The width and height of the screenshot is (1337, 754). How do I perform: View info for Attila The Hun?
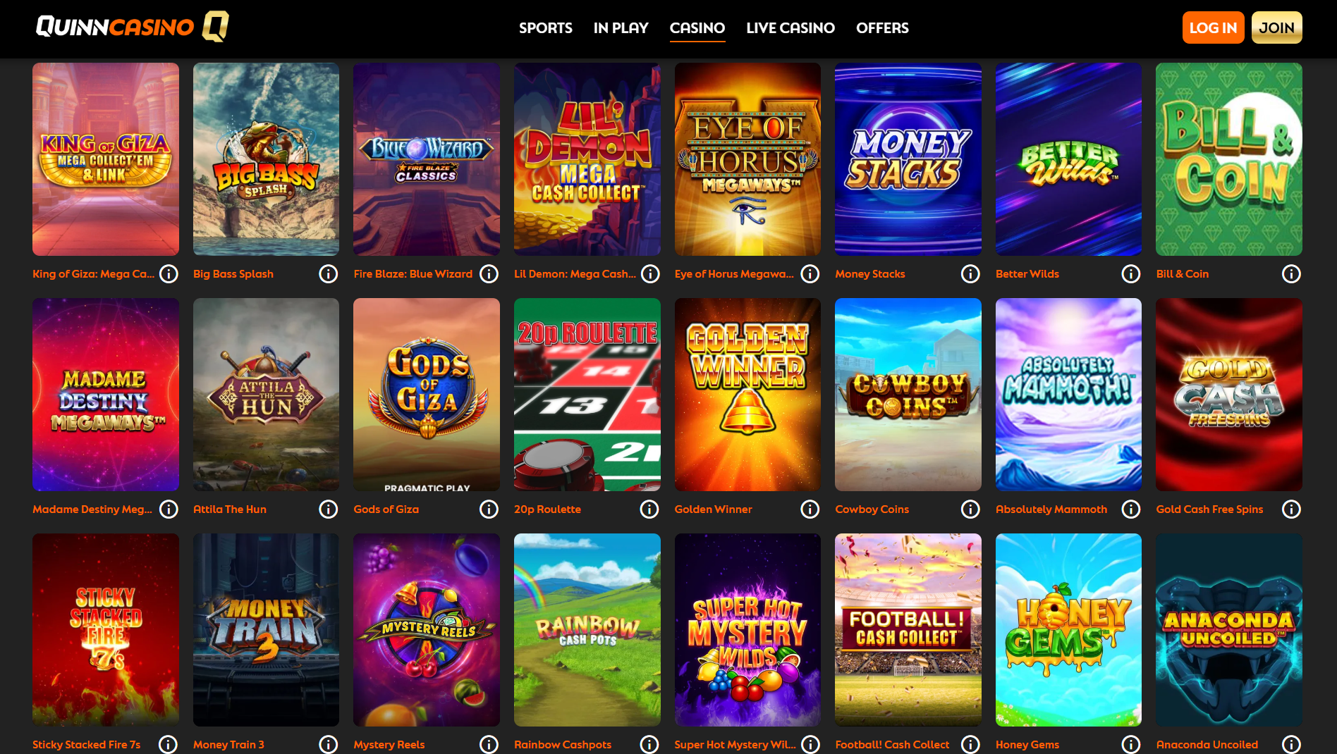tap(329, 509)
